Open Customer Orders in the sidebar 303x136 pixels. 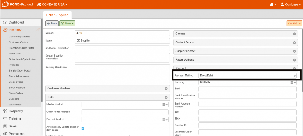[18, 42]
